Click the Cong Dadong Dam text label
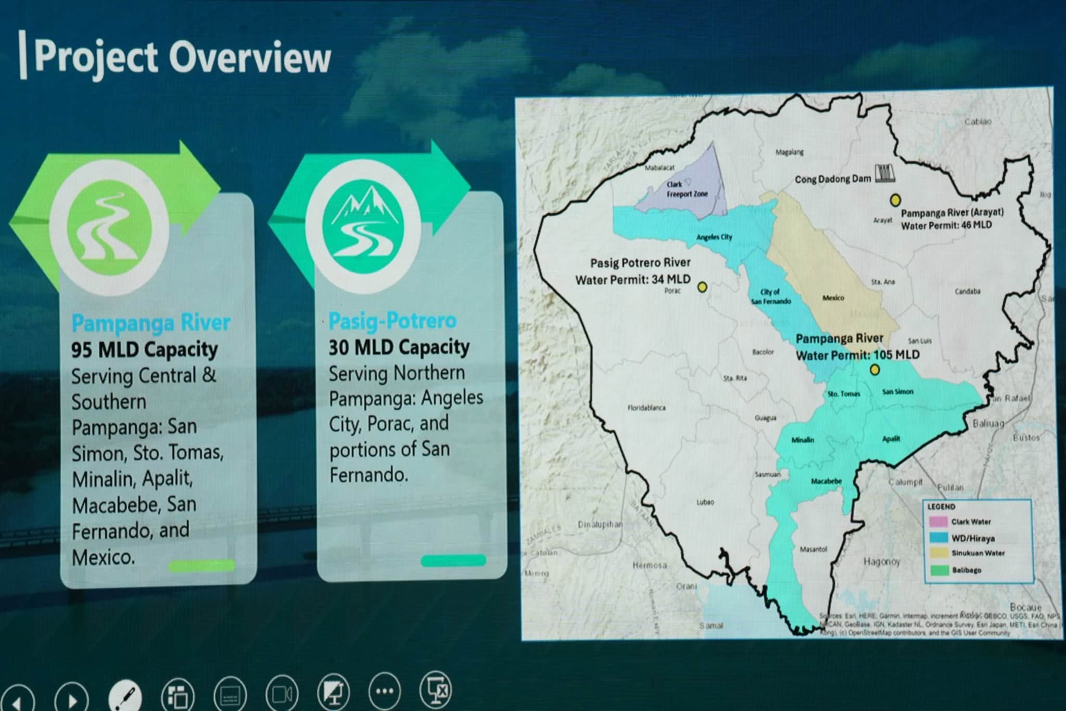The width and height of the screenshot is (1066, 711). 833,180
